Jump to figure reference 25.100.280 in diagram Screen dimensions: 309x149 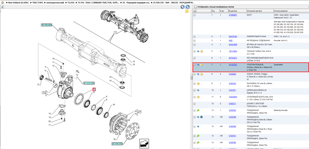tap(47, 25)
